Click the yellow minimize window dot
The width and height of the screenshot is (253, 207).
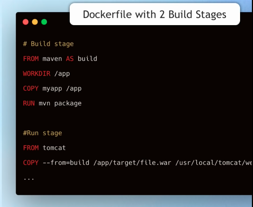click(35, 22)
